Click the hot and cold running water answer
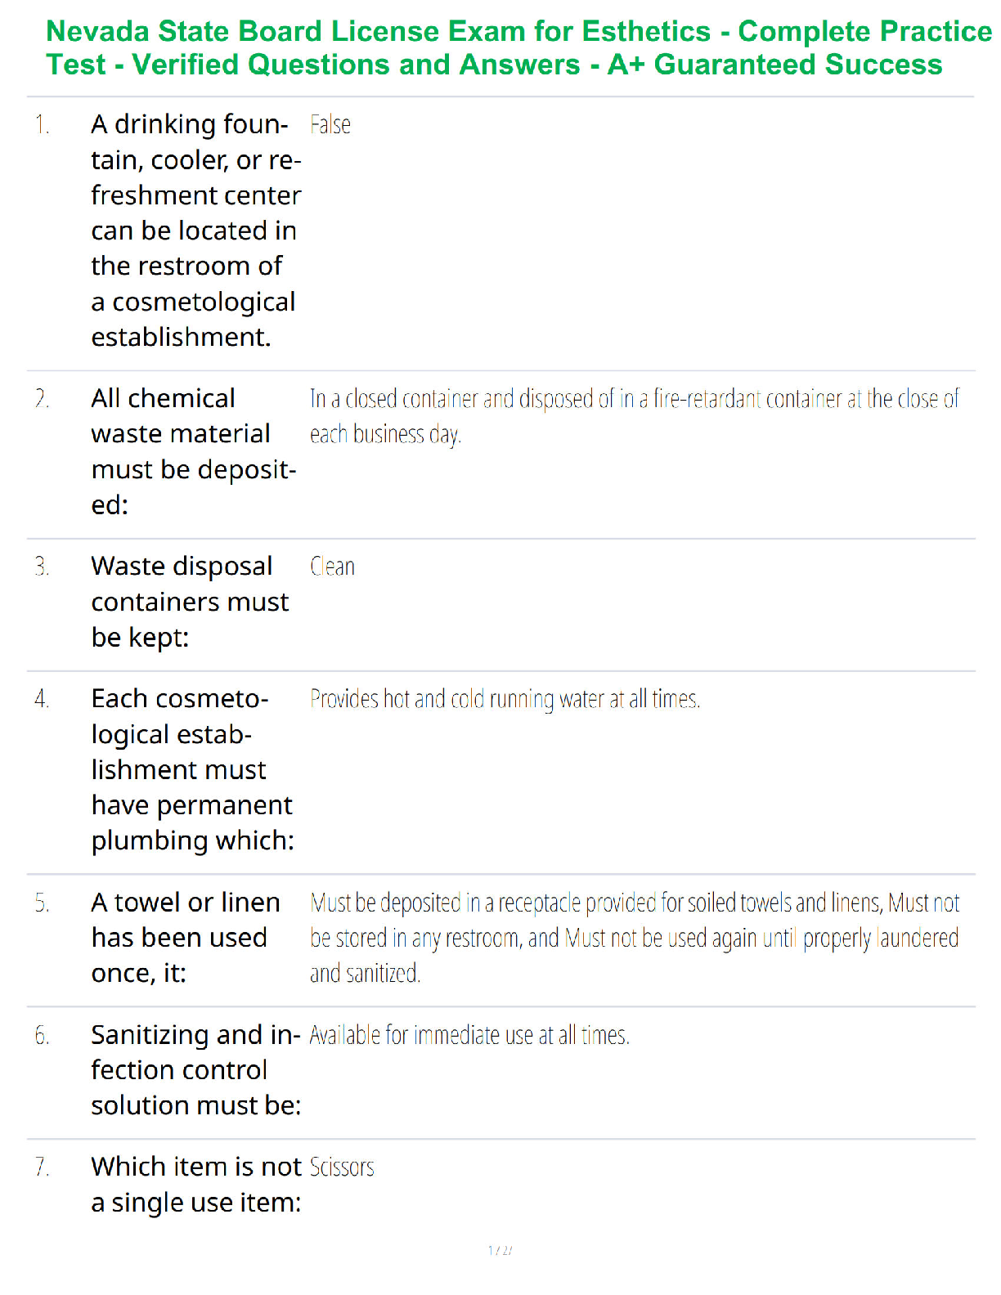The image size is (1001, 1295). (505, 699)
